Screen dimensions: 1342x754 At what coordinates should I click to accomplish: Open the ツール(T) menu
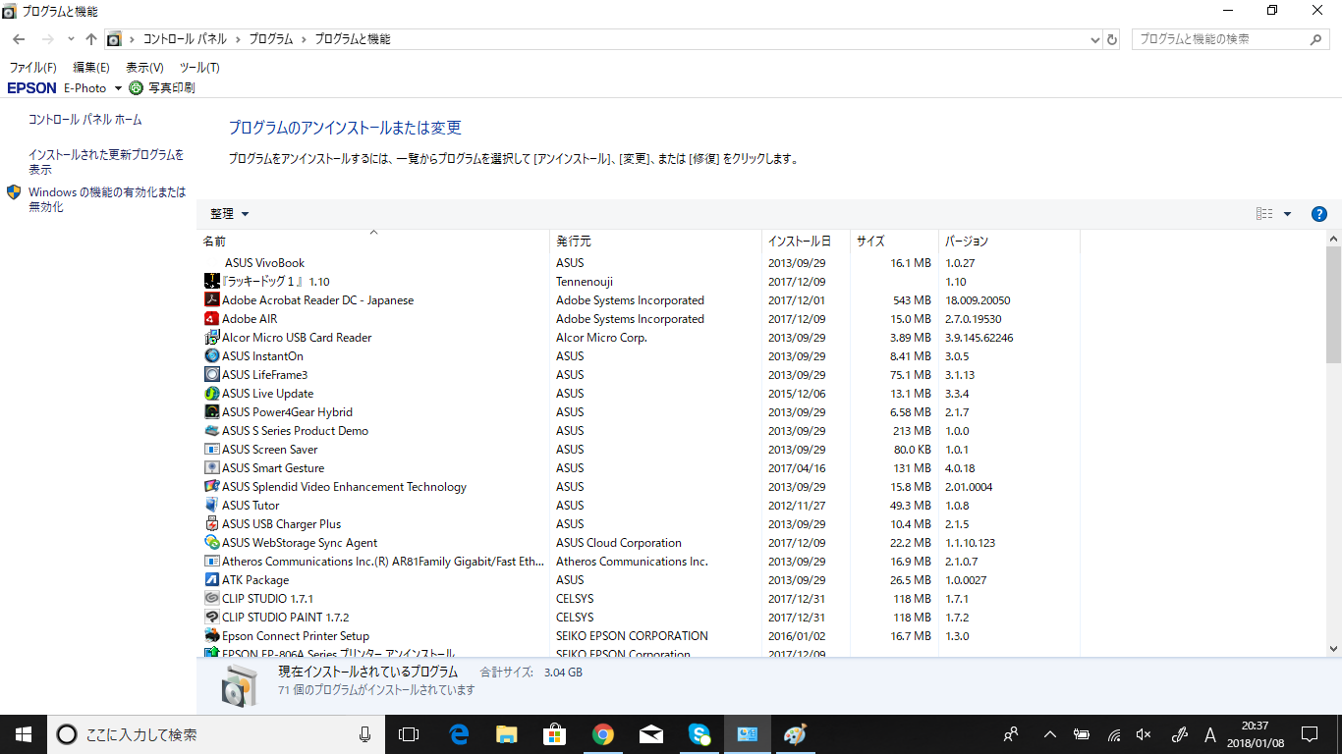[199, 68]
